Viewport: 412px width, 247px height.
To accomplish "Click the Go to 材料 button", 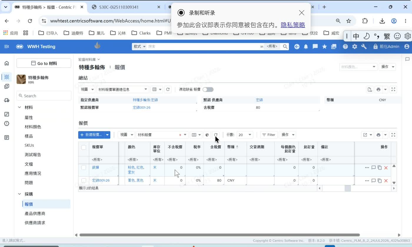I will tap(44, 63).
